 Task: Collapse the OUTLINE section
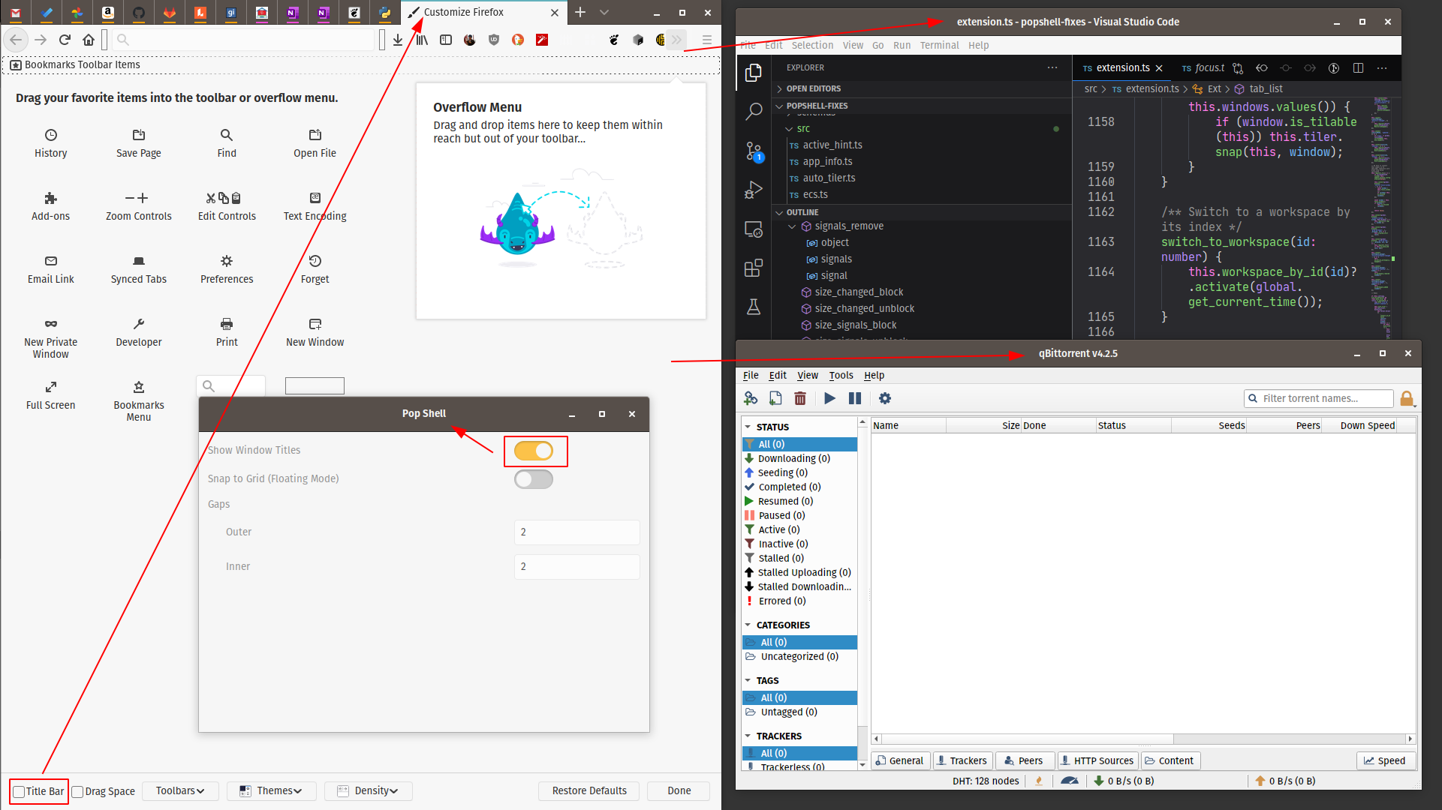point(802,212)
